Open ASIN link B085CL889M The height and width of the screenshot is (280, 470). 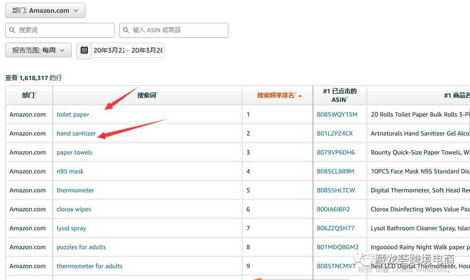pos(336,172)
